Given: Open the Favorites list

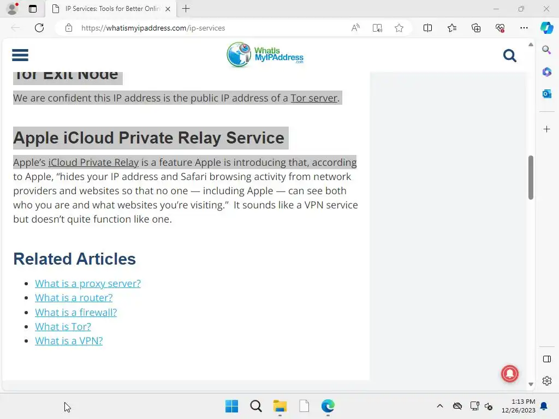Looking at the screenshot, I should point(451,28).
